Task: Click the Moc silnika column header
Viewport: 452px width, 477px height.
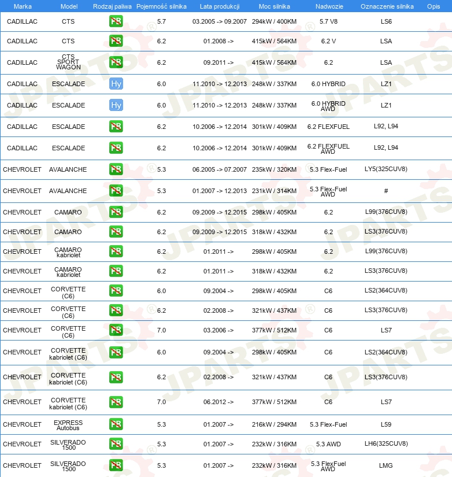Action: (x=275, y=6)
